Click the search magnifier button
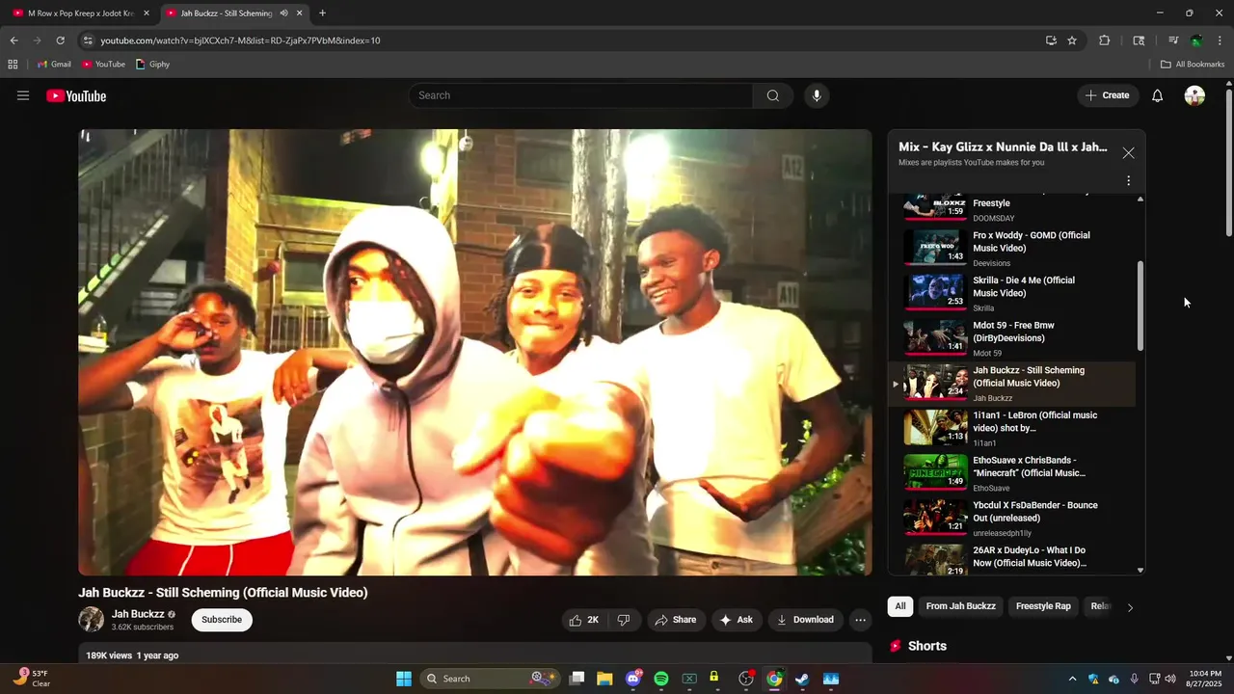The height and width of the screenshot is (694, 1234). [x=773, y=95]
